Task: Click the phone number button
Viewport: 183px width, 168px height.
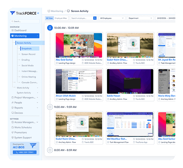Action: point(25,152)
